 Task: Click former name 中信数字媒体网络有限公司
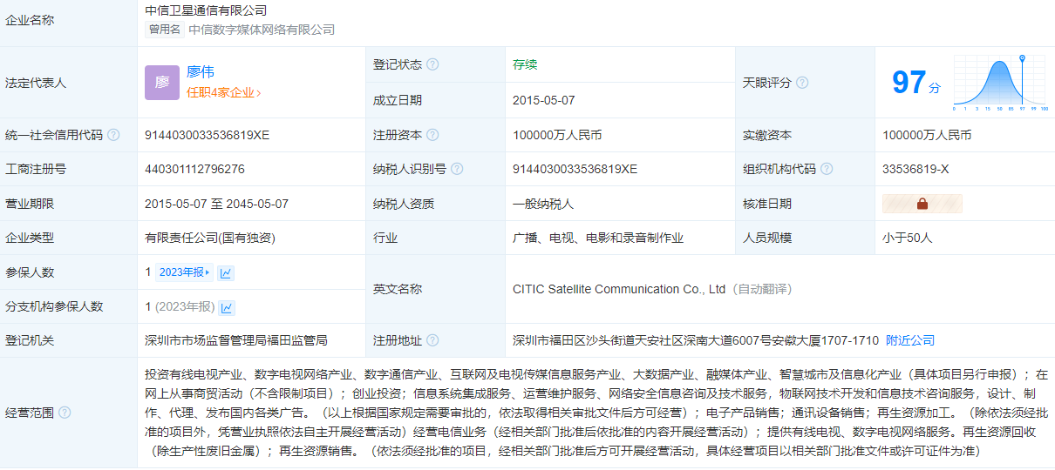click(x=262, y=30)
